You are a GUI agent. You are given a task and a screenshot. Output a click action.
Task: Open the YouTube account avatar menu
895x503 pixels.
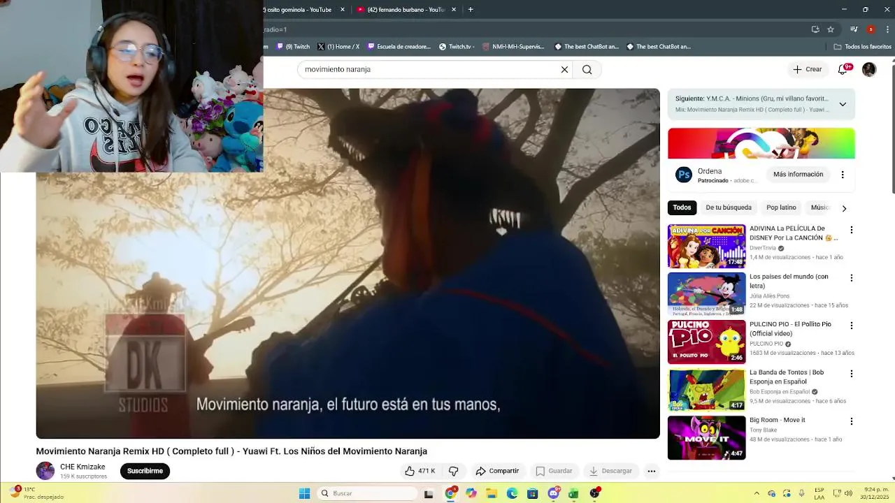coord(869,69)
